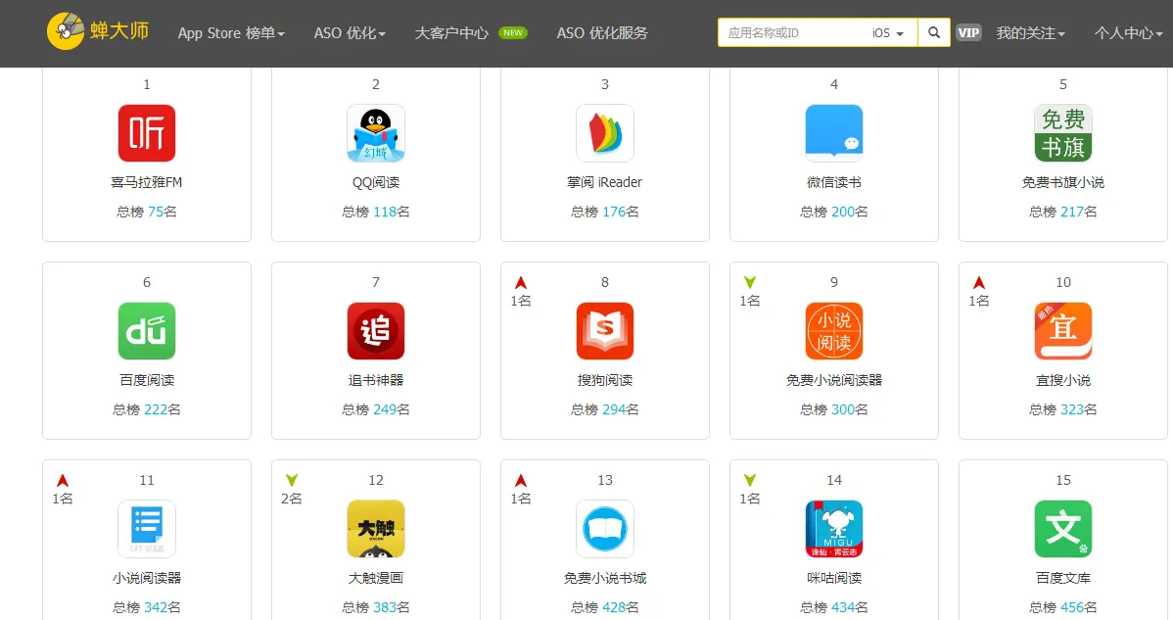
Task: Click the 宜搜小说 name link
Action: point(1063,380)
